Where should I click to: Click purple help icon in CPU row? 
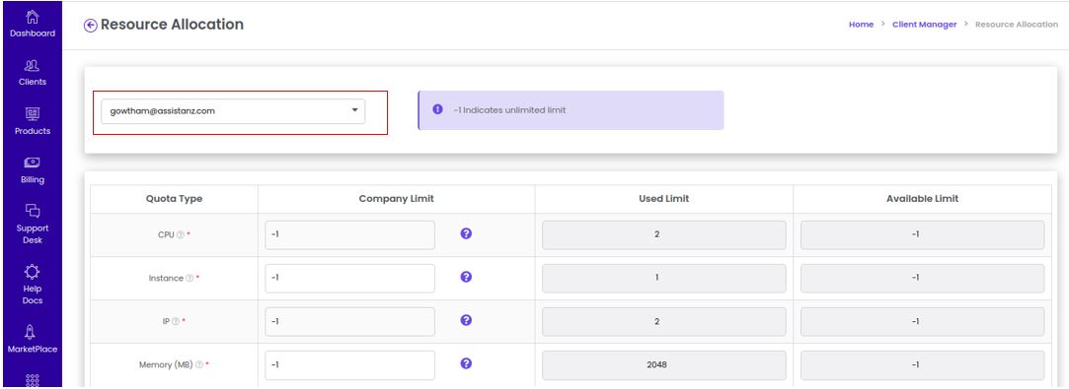466,233
